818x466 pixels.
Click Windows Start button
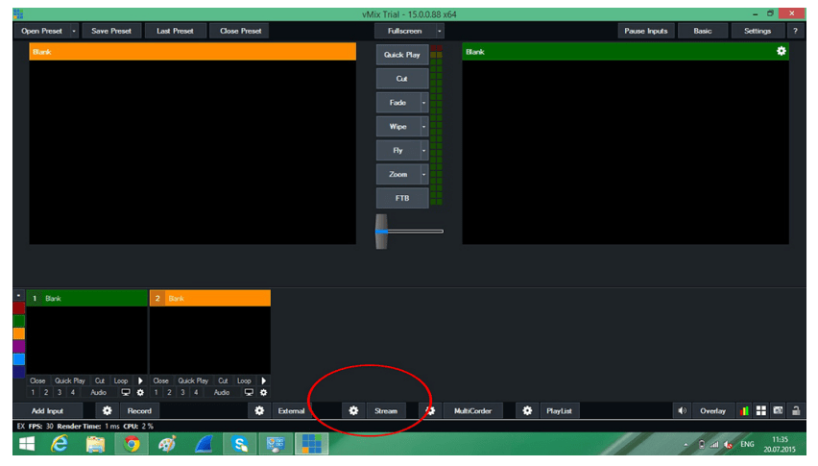27,444
